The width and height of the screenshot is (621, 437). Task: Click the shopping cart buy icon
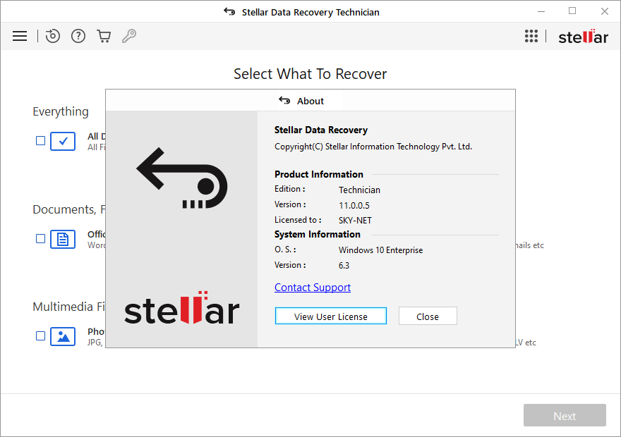coord(104,36)
